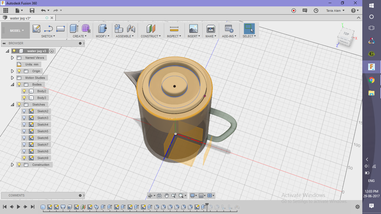Screen dimensions: 381x214
Task: Open the job status clock icon
Action: pos(316,11)
